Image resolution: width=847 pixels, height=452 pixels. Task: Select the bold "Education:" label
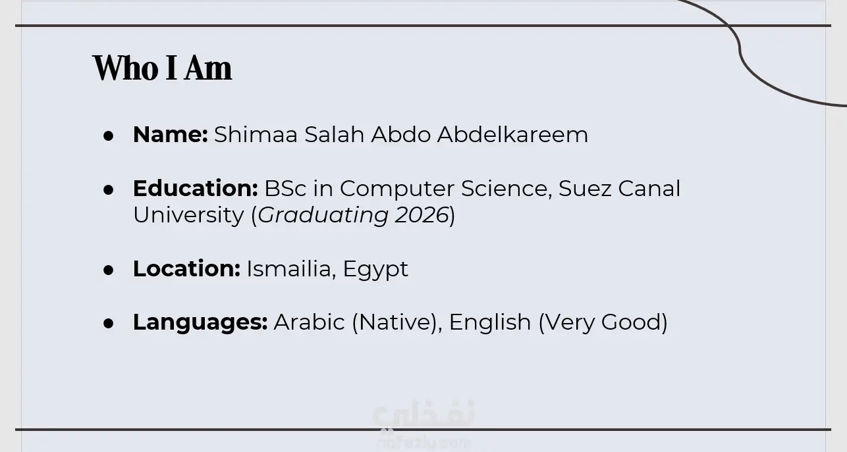point(195,188)
